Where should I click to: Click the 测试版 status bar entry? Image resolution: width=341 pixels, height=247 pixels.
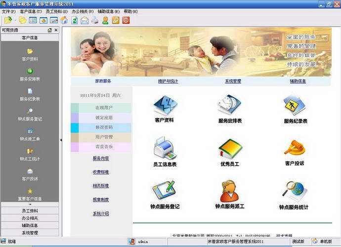[298, 242]
